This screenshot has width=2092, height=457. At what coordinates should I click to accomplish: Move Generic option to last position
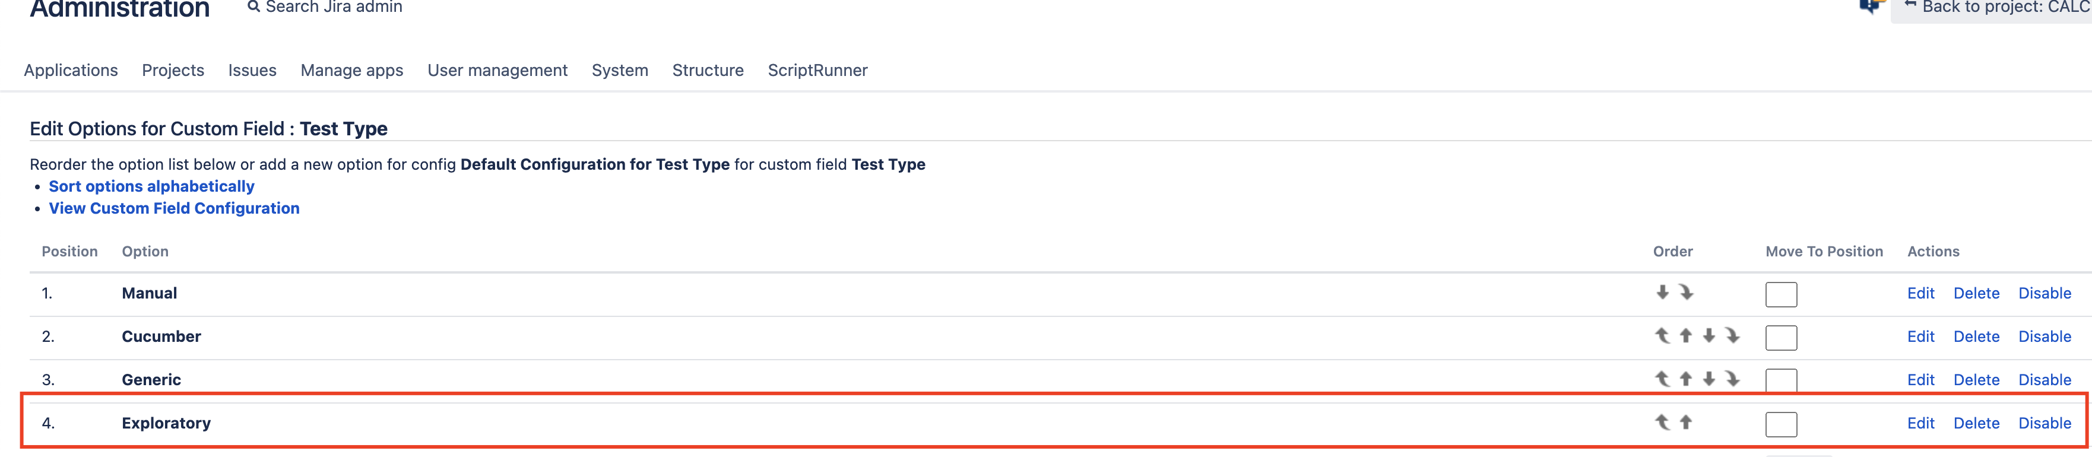1732,378
